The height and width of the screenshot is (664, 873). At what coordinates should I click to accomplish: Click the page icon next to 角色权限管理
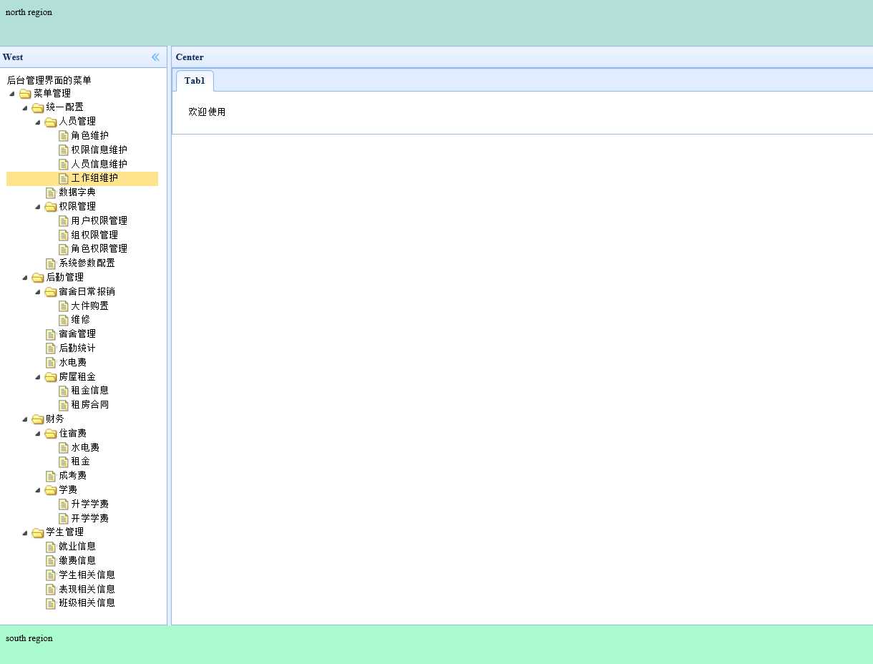click(63, 249)
